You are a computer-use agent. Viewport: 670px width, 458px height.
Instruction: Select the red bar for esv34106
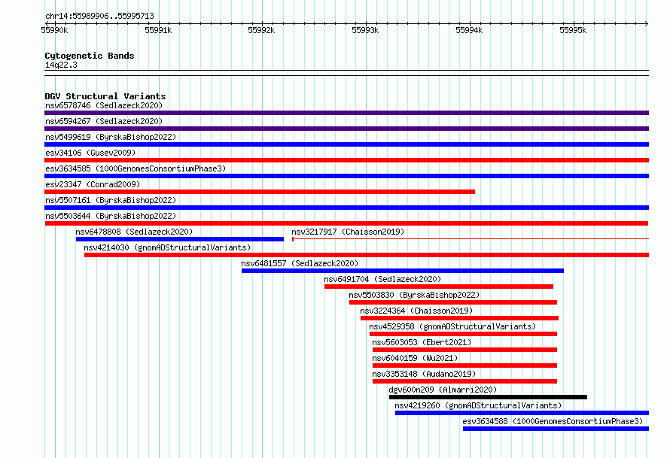tap(346, 160)
